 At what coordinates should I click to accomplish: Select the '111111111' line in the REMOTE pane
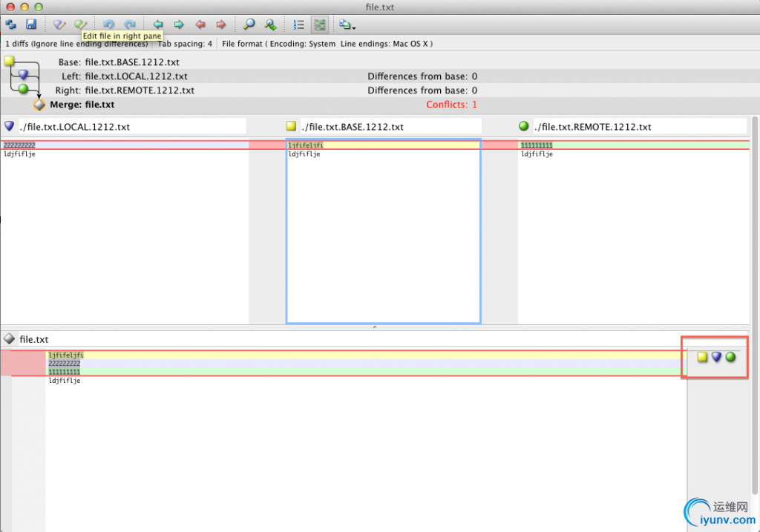(634, 145)
